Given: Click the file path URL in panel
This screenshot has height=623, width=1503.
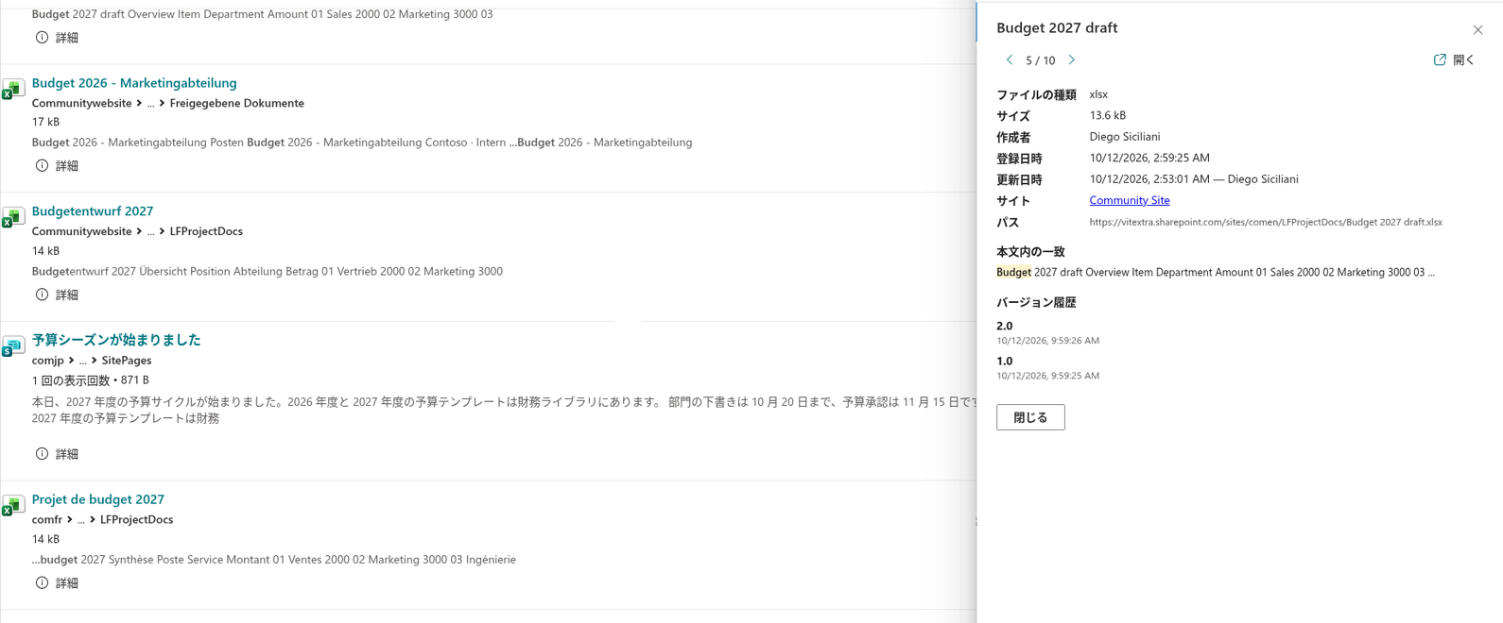Looking at the screenshot, I should click(1266, 223).
